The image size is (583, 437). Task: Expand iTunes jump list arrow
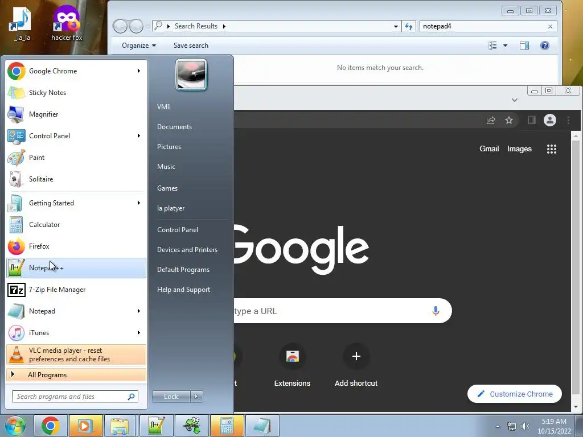[139, 332]
